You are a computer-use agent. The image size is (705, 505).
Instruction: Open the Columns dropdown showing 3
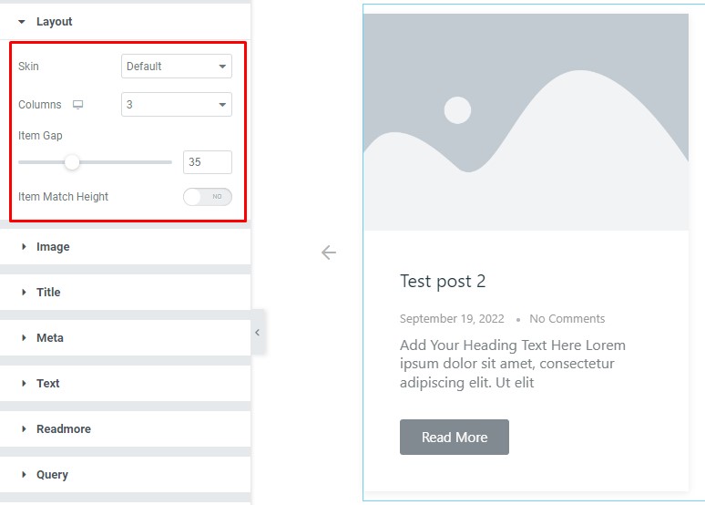point(177,105)
